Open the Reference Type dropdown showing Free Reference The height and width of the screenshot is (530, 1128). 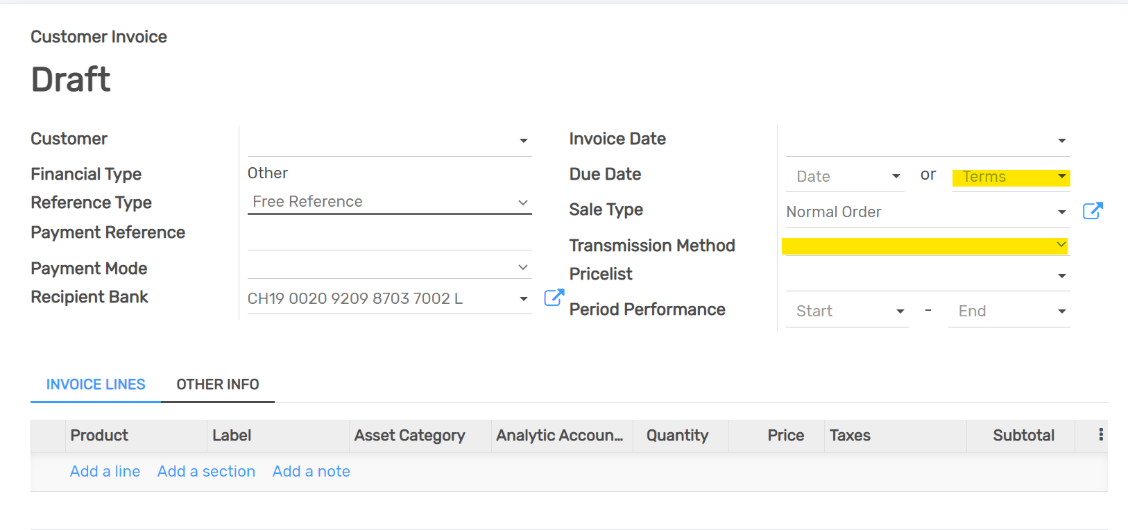point(389,202)
